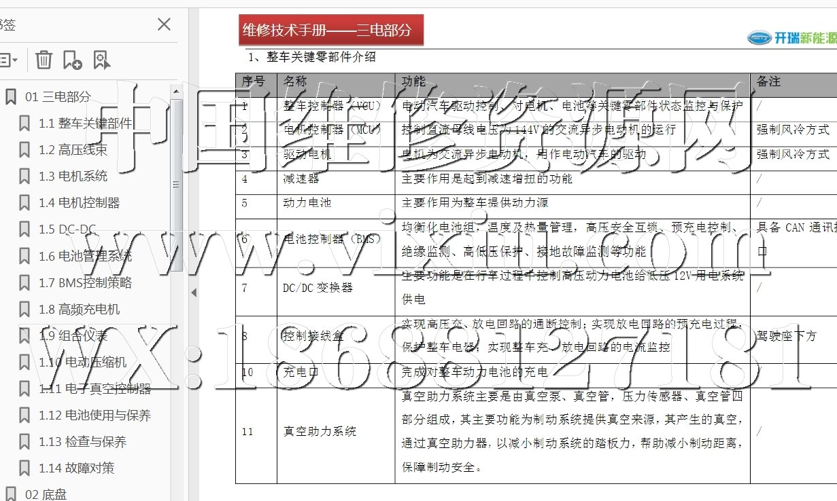Close the bookmarks panel

coord(164,25)
